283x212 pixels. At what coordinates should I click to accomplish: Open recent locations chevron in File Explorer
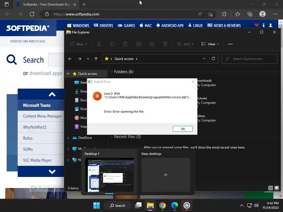[x=88, y=59]
